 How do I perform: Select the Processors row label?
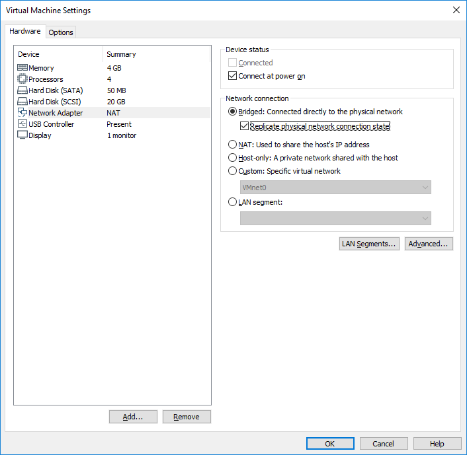click(x=46, y=79)
